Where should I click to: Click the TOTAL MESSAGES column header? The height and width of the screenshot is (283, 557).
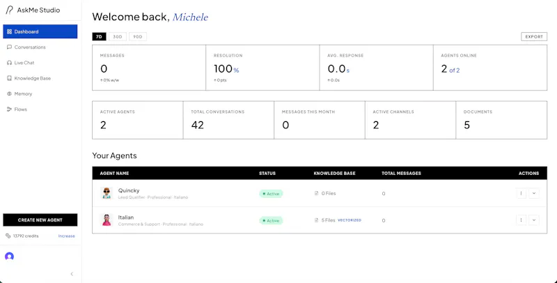[x=402, y=174]
